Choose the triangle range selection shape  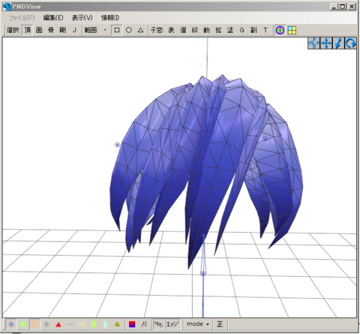pyautogui.click(x=140, y=30)
